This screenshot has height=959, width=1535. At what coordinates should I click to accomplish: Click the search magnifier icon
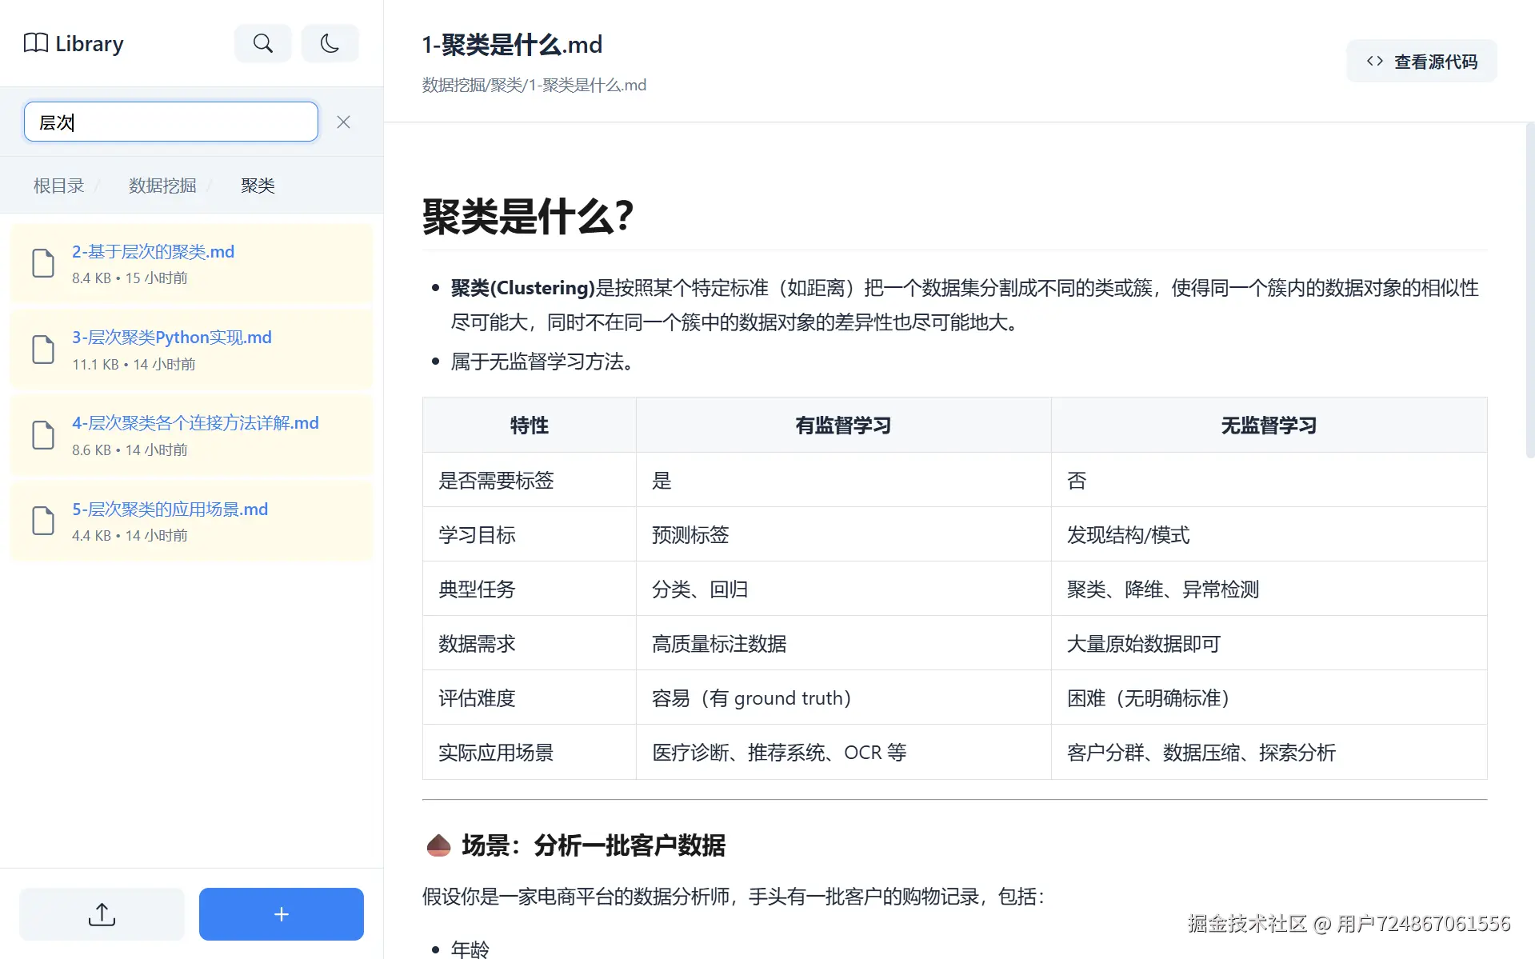262,43
